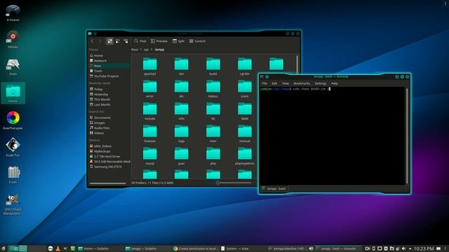Click the Find button in Dolphin
This screenshot has width=449, height=252.
tap(140, 41)
